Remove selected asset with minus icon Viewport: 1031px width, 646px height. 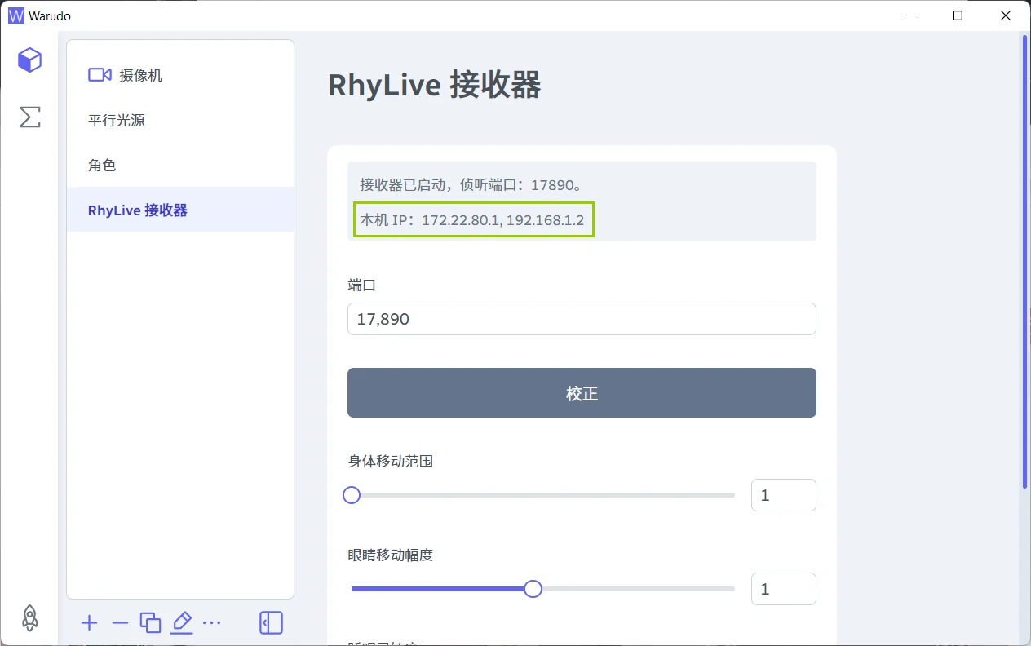120,623
